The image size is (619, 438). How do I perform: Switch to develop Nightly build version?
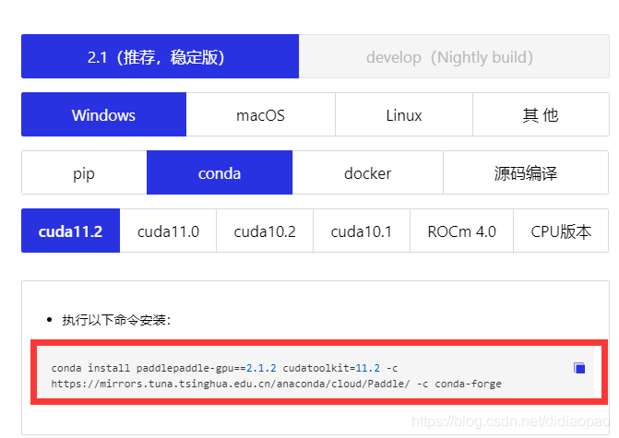click(x=449, y=57)
